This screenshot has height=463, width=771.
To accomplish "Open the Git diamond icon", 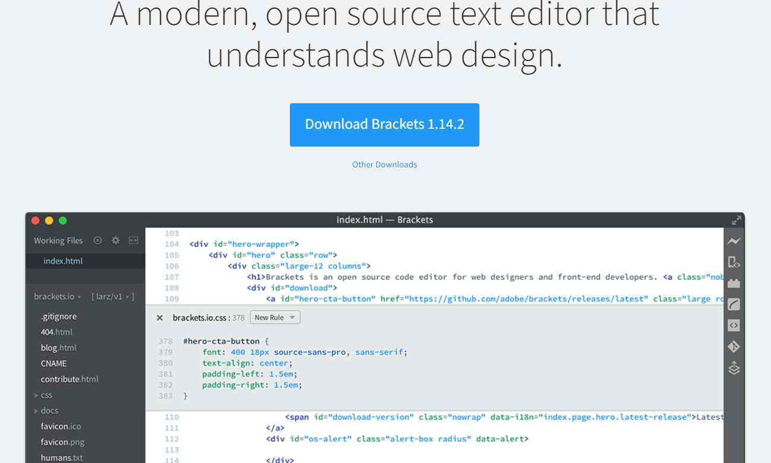I will click(734, 347).
